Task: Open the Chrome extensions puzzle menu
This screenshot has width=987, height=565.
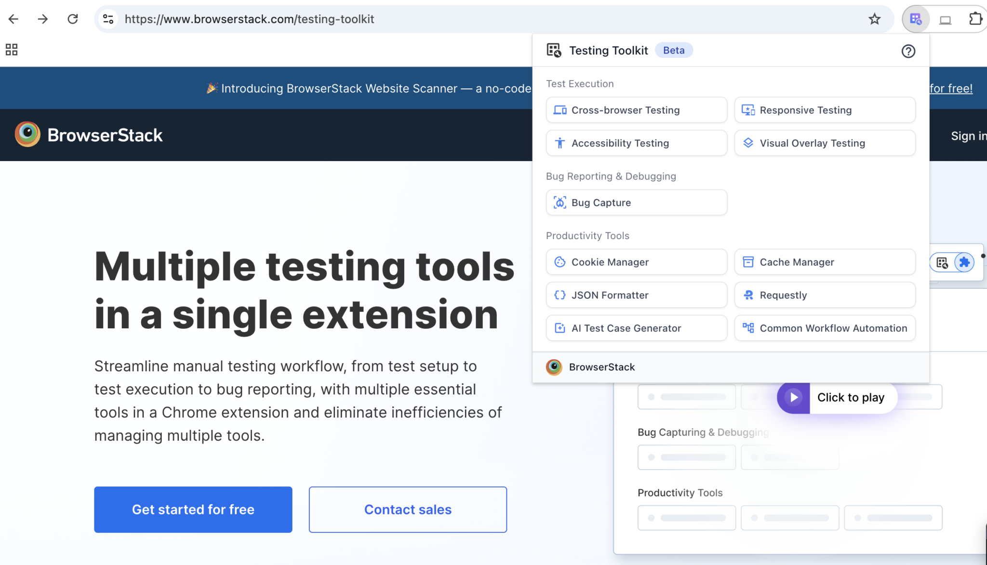Action: coord(975,18)
